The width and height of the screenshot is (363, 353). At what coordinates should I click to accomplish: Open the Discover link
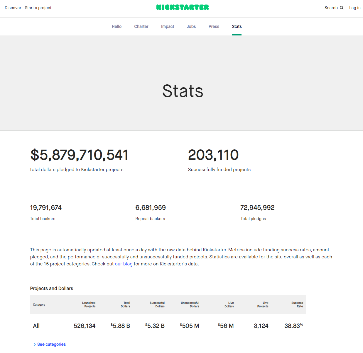(x=13, y=8)
